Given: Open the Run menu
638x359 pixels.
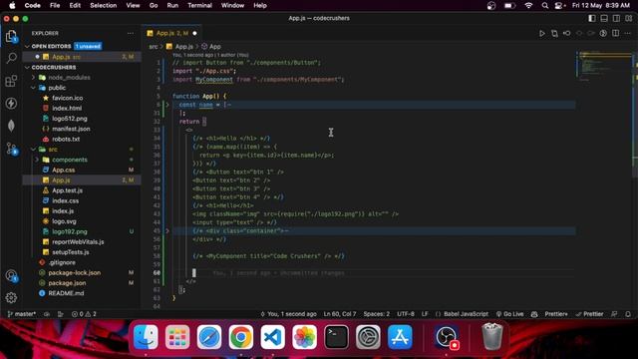Looking at the screenshot, I should [x=172, y=5].
